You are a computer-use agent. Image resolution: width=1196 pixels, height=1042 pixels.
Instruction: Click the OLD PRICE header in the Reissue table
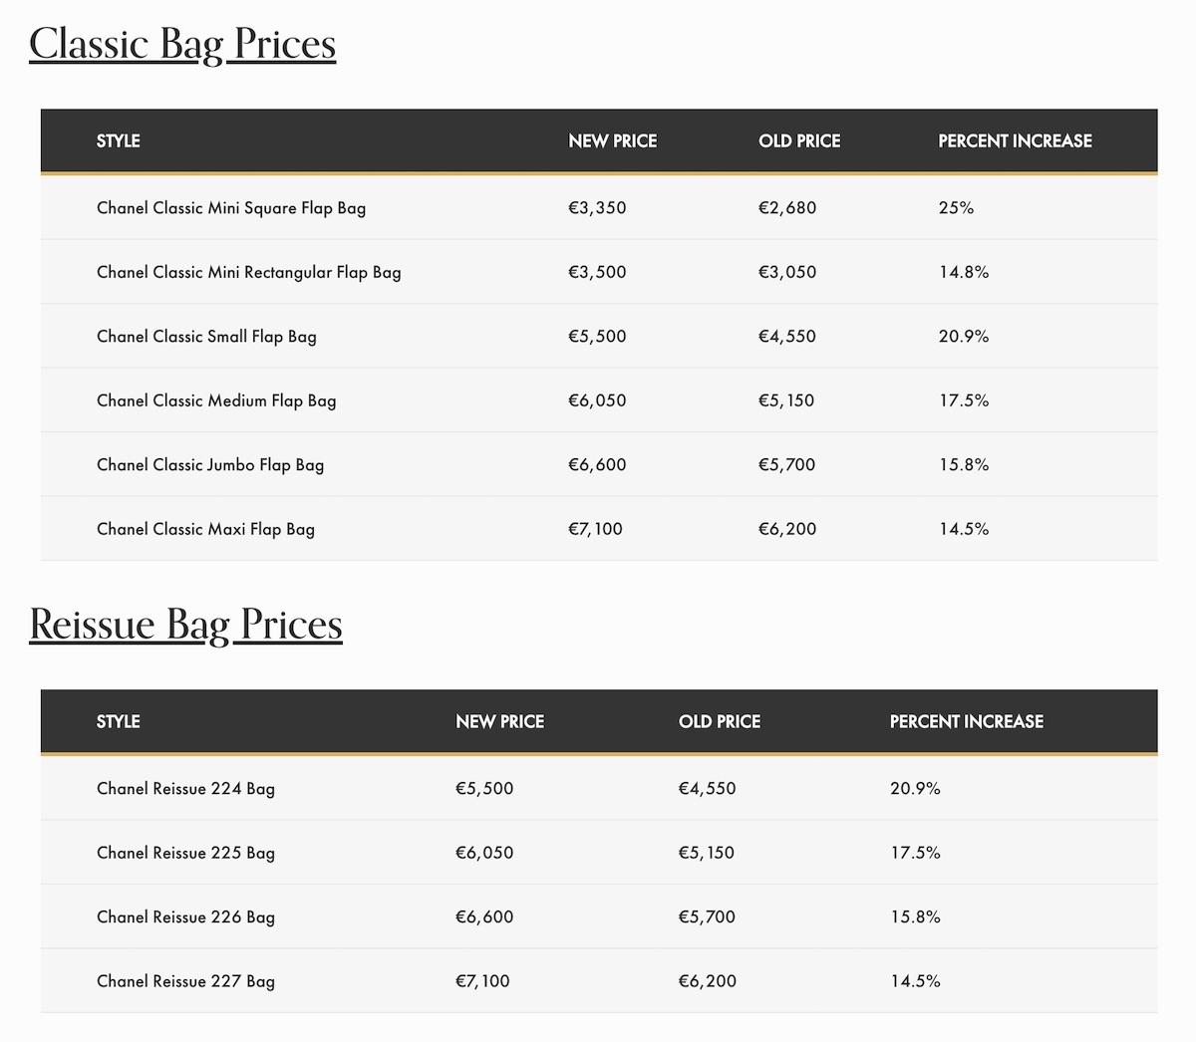(720, 722)
